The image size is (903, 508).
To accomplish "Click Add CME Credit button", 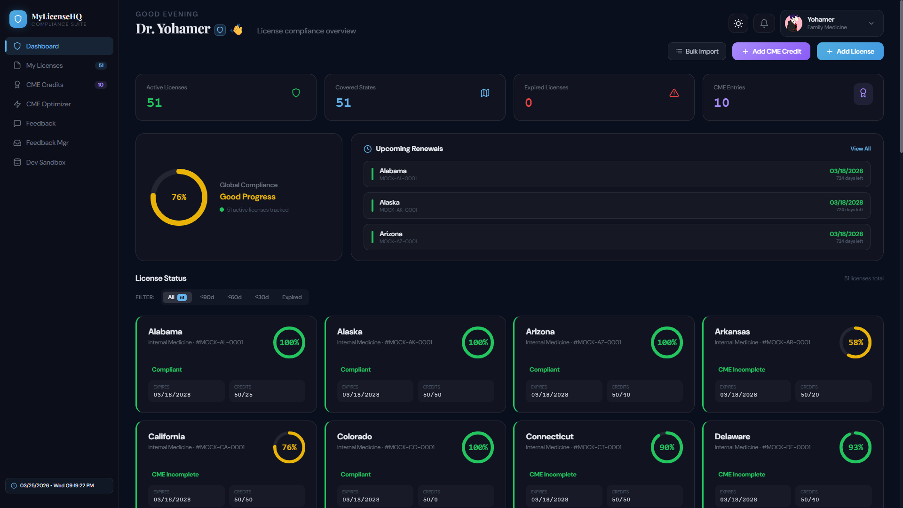I will tap(771, 51).
